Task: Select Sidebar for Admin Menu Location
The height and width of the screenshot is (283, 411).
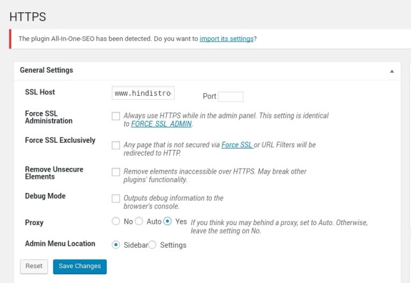Action: point(116,244)
